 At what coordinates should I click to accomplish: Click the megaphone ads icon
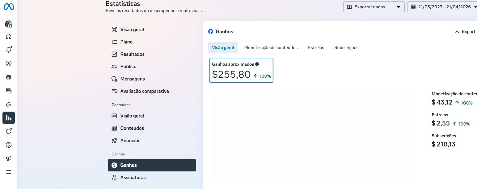point(9,158)
